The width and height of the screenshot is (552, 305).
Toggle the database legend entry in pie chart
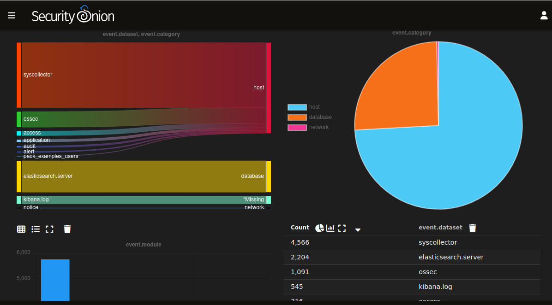(x=297, y=117)
